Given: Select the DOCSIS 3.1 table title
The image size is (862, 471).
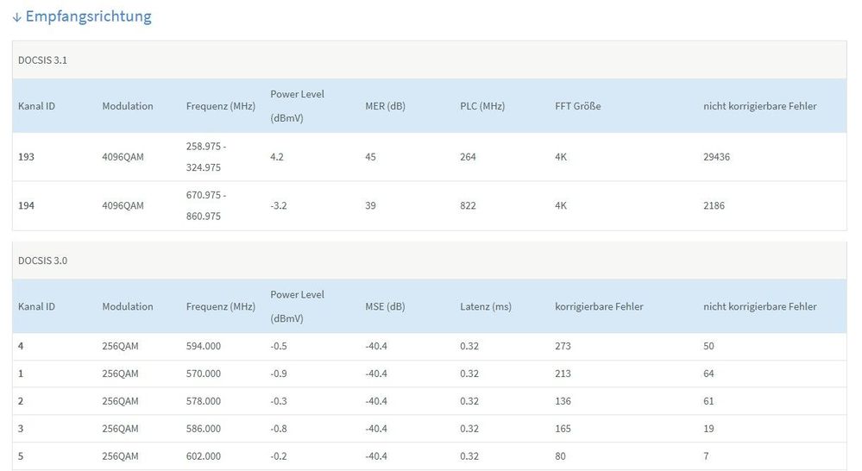Looking at the screenshot, I should (42, 60).
